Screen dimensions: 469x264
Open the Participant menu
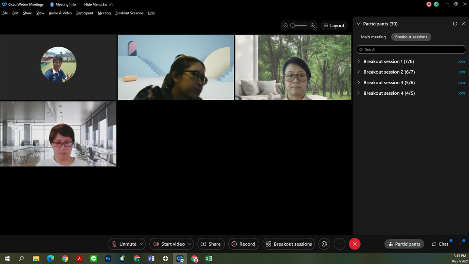coord(85,13)
